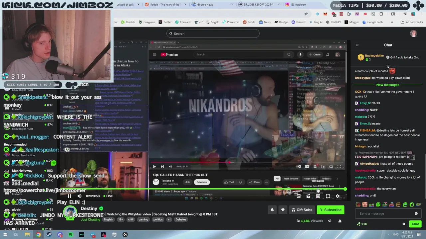
Task: Report stream with warning icon
Action: 340,221
